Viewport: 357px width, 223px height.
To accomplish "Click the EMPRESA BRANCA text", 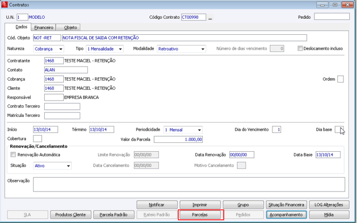I will (82, 97).
